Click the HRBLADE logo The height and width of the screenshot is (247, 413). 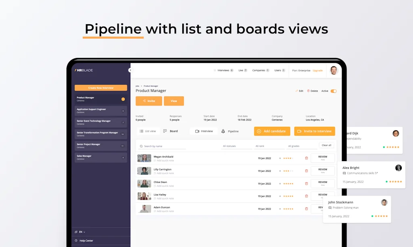84,70
